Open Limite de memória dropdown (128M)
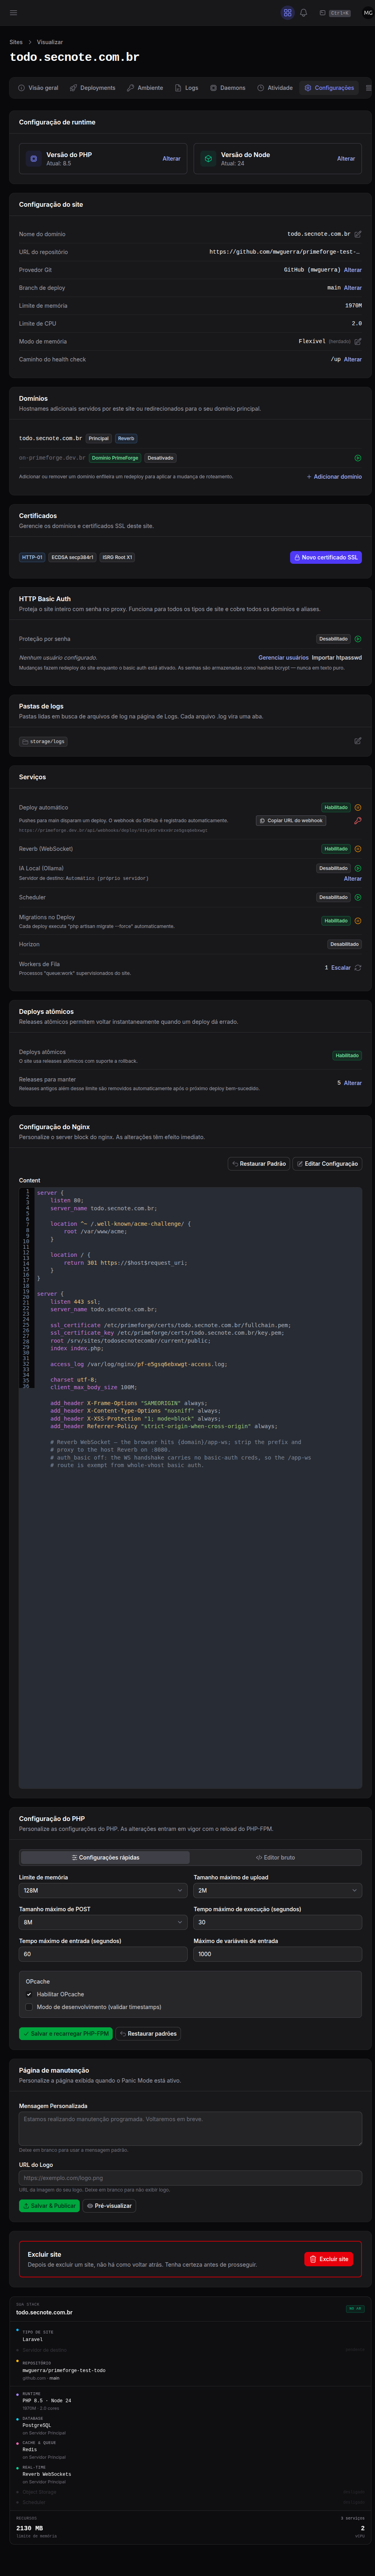 point(103,1891)
